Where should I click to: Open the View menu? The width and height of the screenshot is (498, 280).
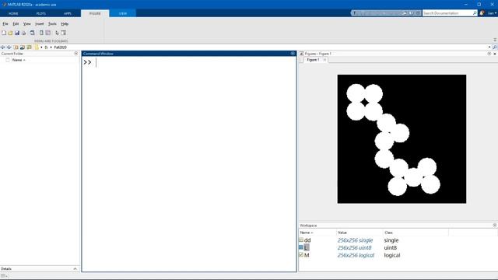[x=27, y=24]
